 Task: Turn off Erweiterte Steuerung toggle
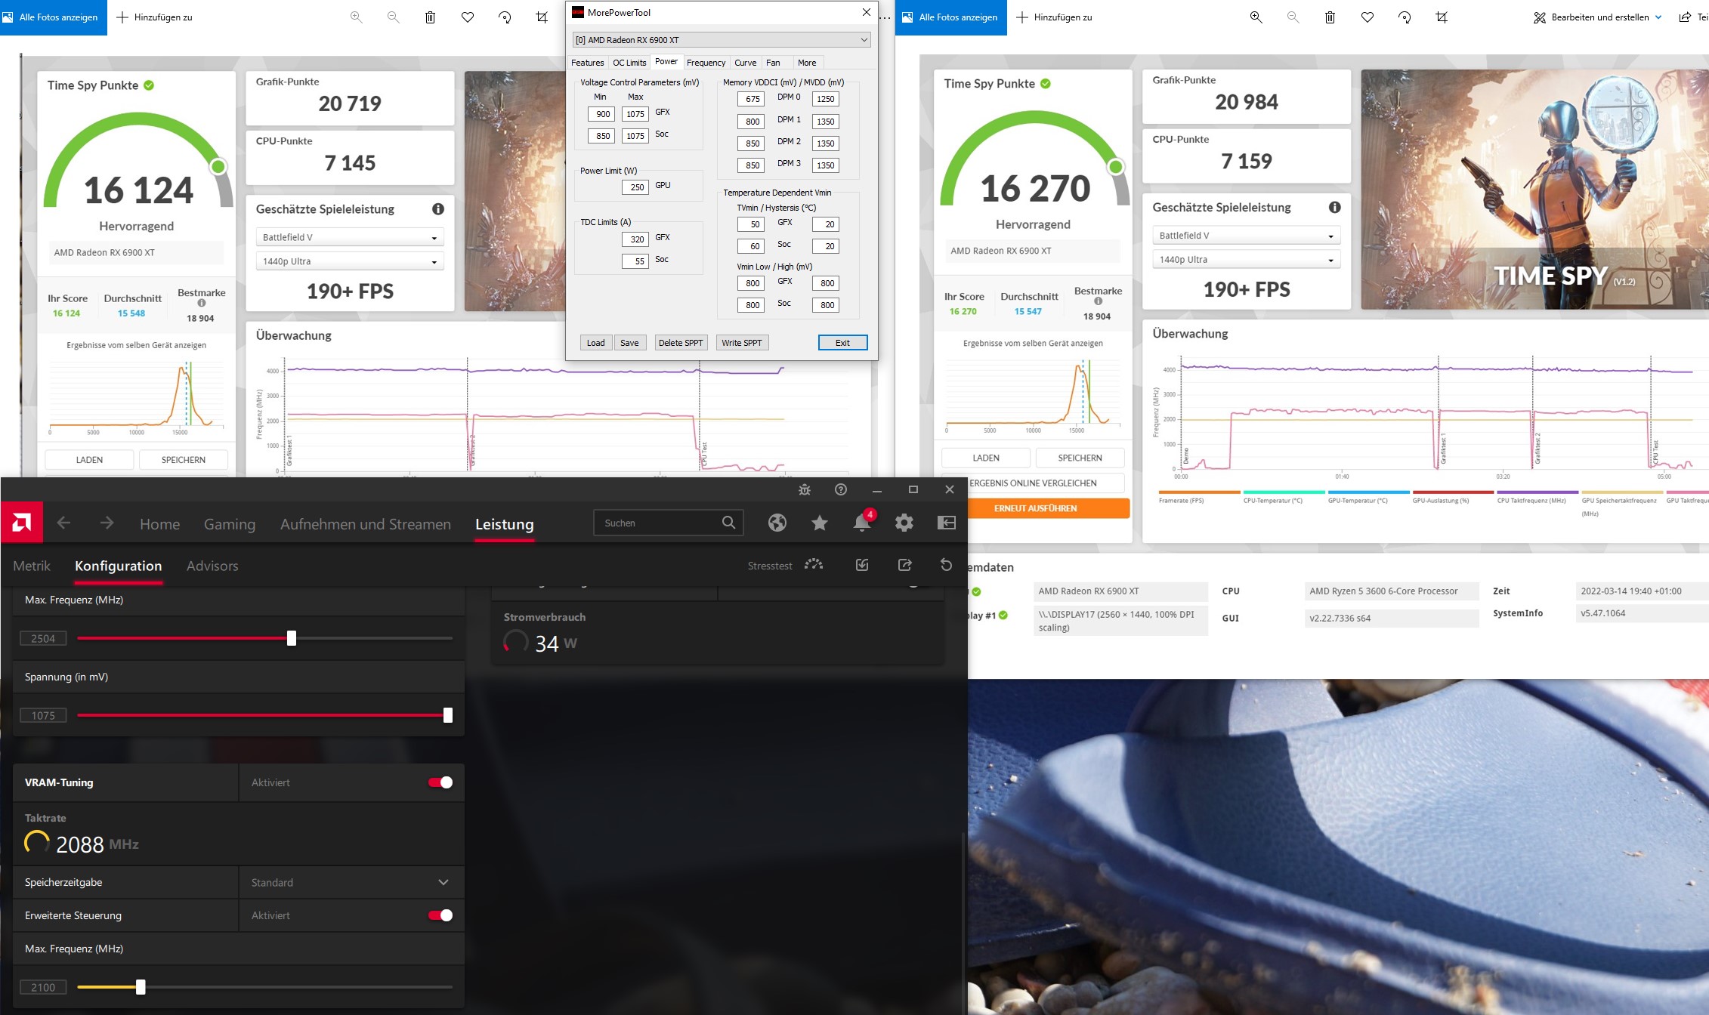(x=440, y=915)
